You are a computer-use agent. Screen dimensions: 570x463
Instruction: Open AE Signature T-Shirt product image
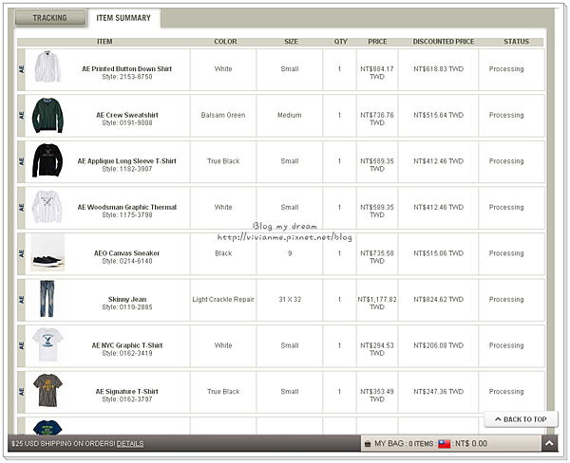[47, 390]
